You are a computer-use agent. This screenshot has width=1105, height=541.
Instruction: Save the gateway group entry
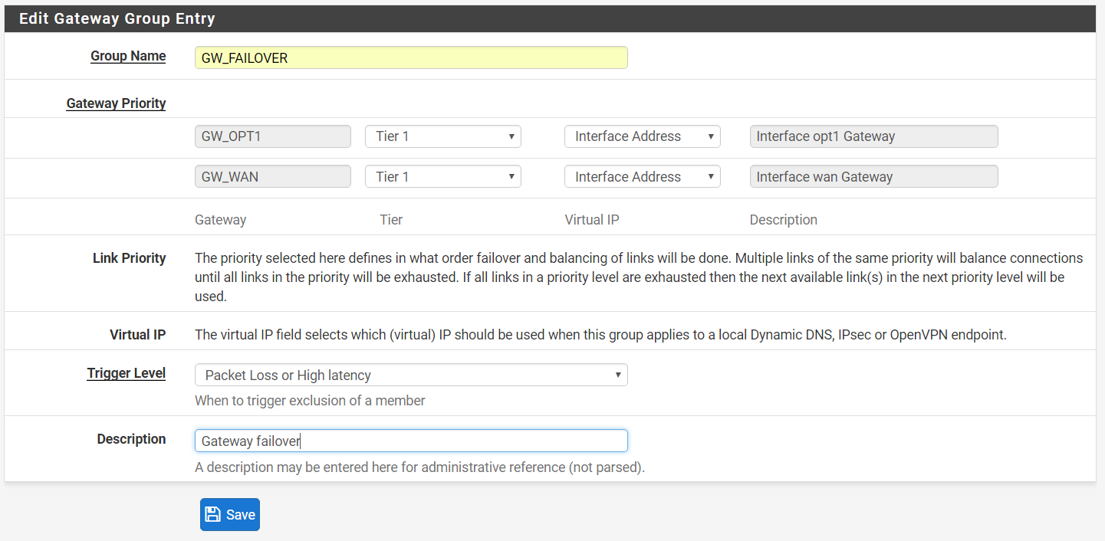(x=230, y=515)
